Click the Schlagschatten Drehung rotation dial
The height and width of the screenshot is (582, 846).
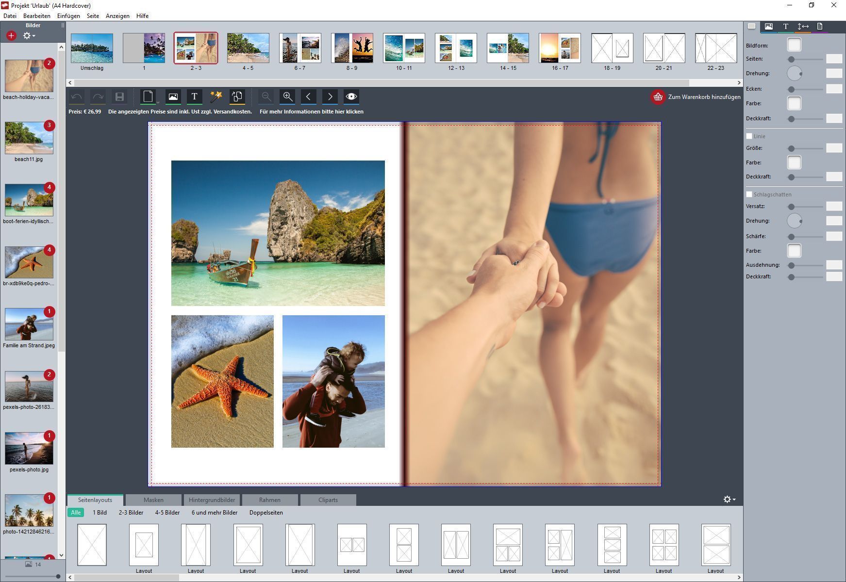tap(794, 221)
